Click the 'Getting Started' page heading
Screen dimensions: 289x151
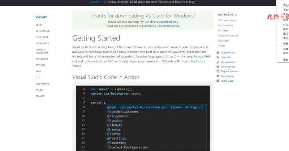pyautogui.click(x=96, y=38)
